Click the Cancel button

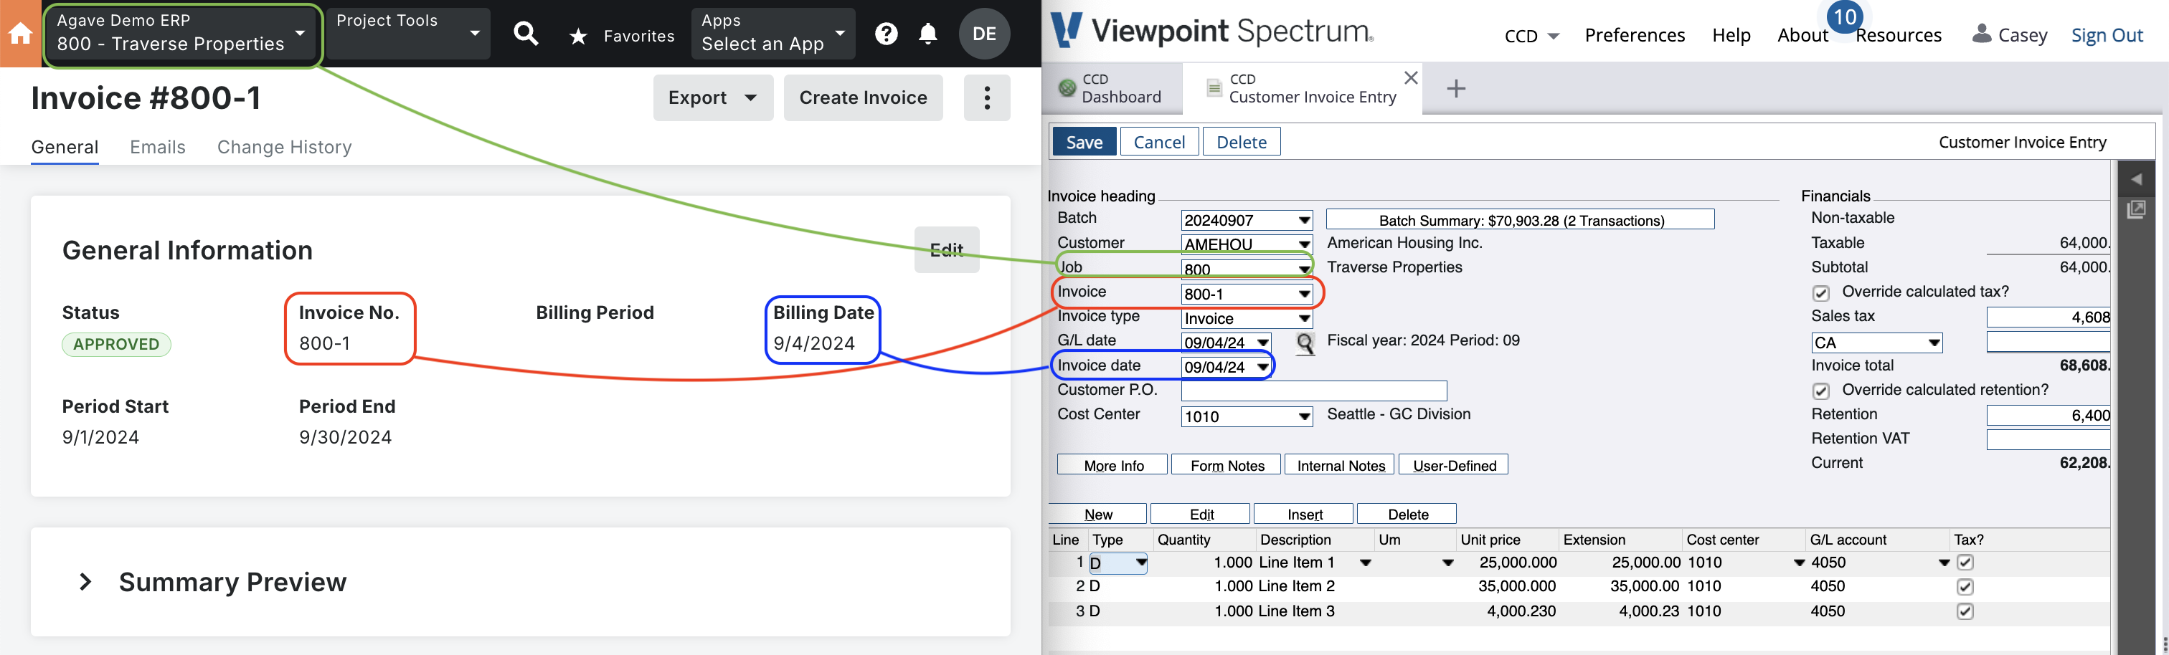click(1158, 142)
